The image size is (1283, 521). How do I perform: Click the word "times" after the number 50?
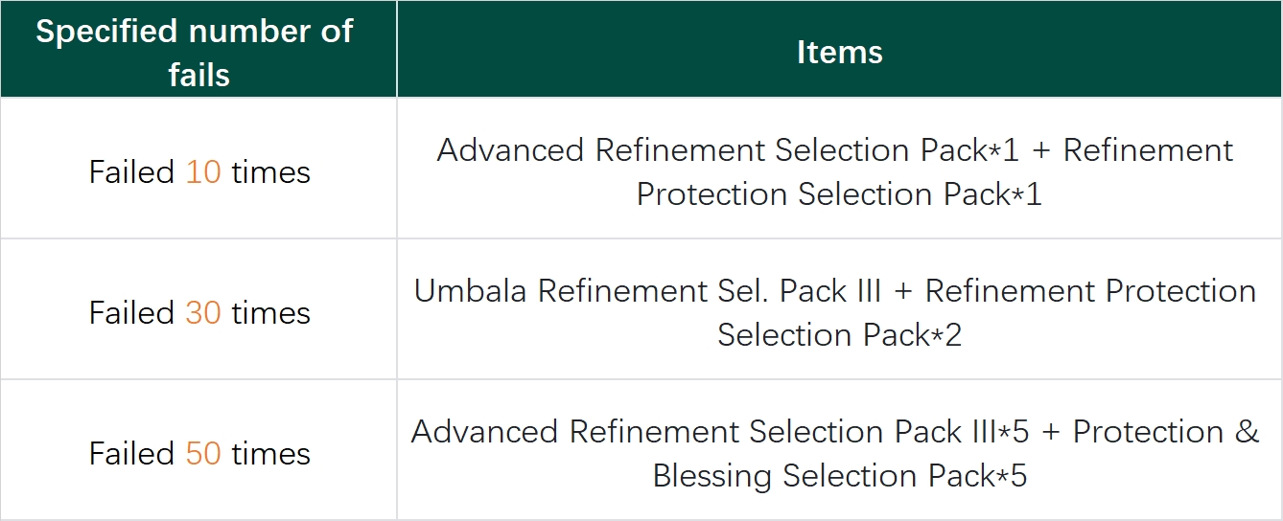[x=270, y=454]
